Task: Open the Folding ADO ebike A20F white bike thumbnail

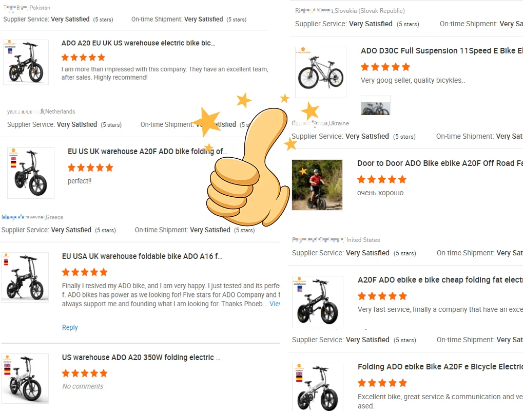Action: pos(318,387)
